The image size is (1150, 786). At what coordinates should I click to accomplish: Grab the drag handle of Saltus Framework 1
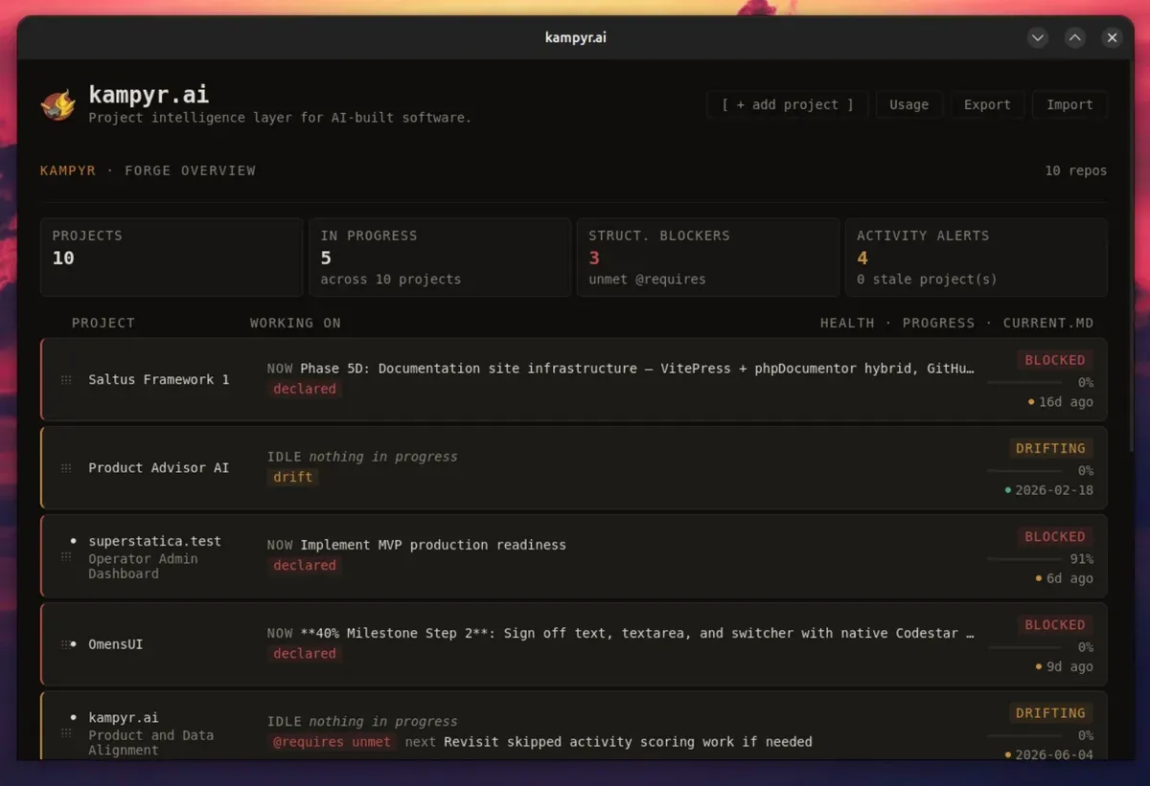(66, 380)
